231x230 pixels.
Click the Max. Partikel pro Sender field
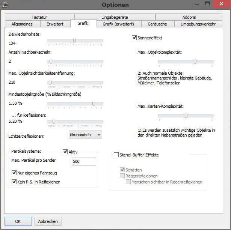[83, 161]
